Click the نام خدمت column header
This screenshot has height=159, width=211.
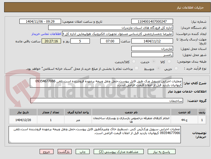pos(131,112)
